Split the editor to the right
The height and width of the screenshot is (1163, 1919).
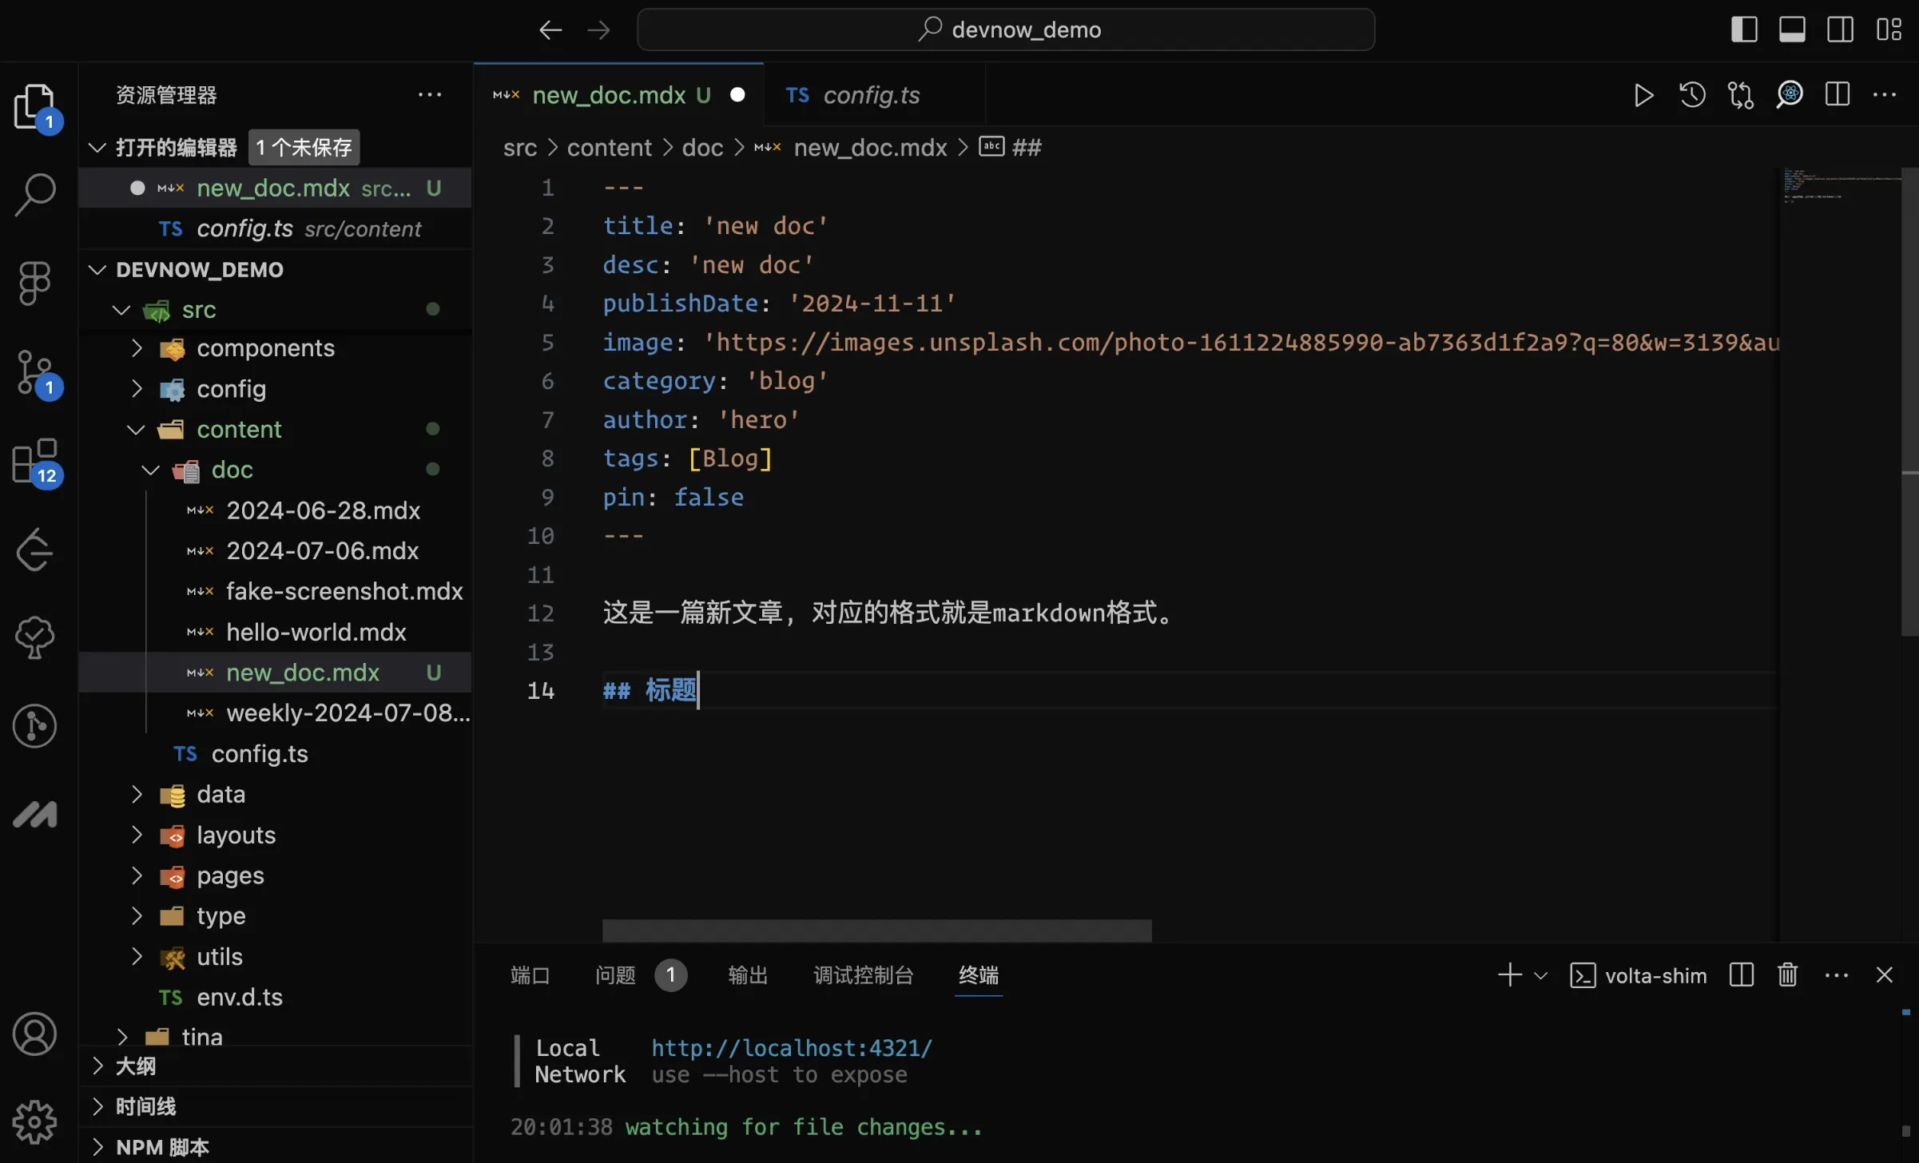1838,96
